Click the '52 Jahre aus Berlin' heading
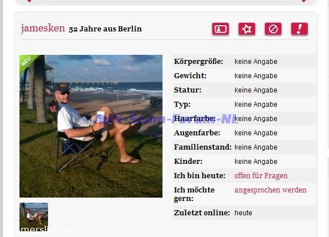The height and width of the screenshot is (237, 329). [105, 29]
